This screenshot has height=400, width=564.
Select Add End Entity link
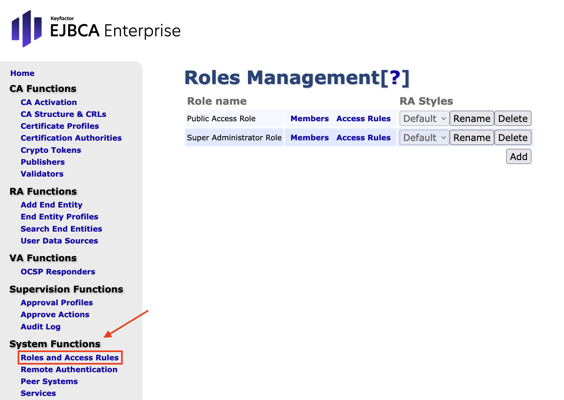52,205
